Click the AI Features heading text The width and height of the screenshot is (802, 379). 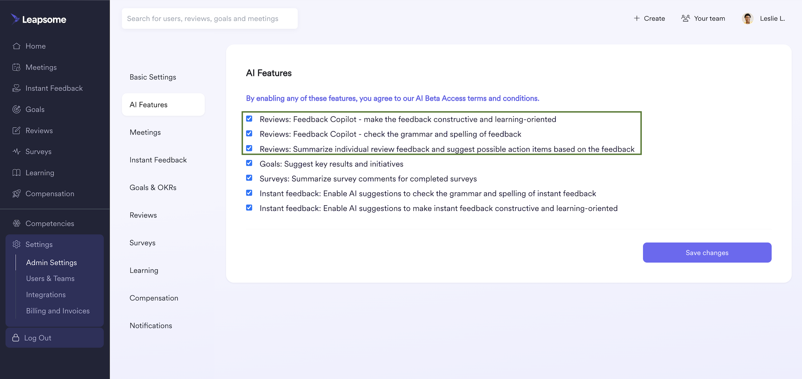tap(269, 73)
